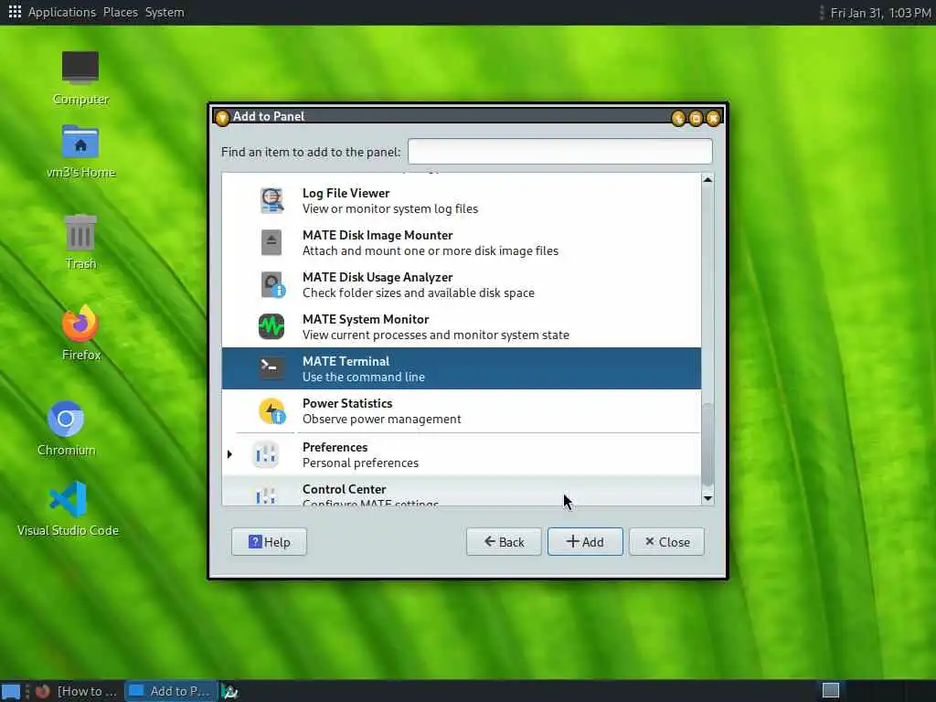Screen dimensions: 936x702
Task: Click 'View current processes and monitor system state'
Action: point(436,335)
